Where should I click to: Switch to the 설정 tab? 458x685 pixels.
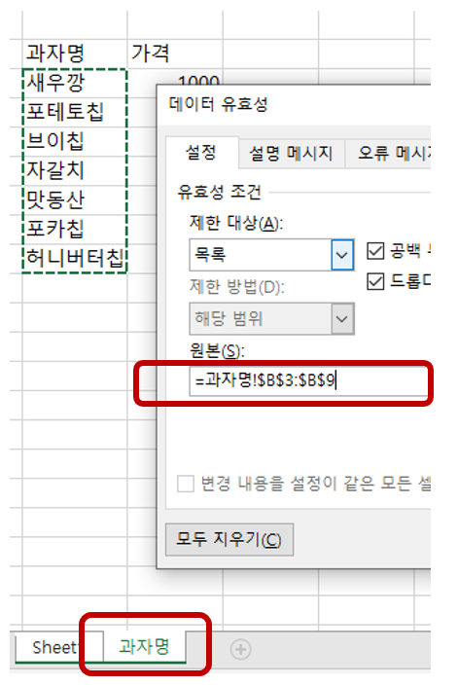tap(201, 153)
